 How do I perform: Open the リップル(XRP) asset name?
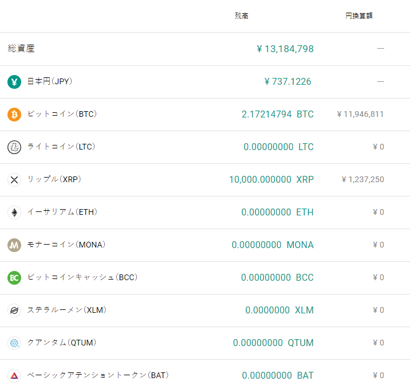point(54,180)
